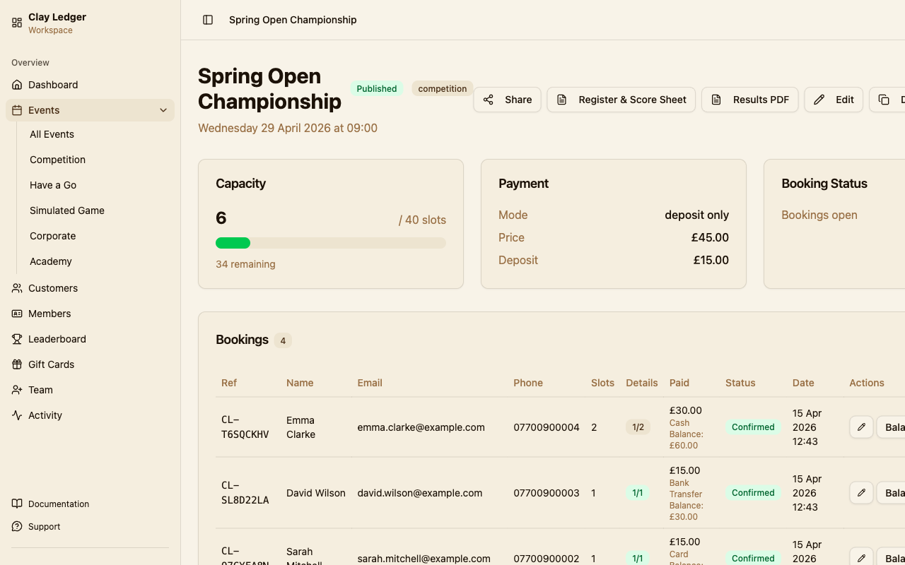Click the Activity pulse icon
Viewport: 905px width, 565px height.
coord(17,415)
